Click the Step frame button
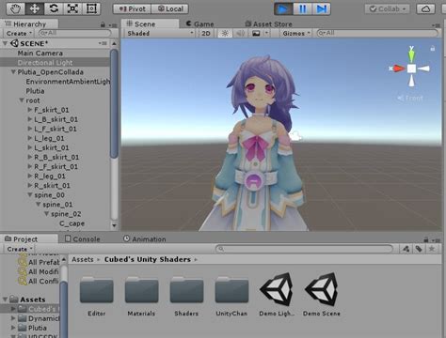Screen dimensions: 446x338 tap(322, 8)
